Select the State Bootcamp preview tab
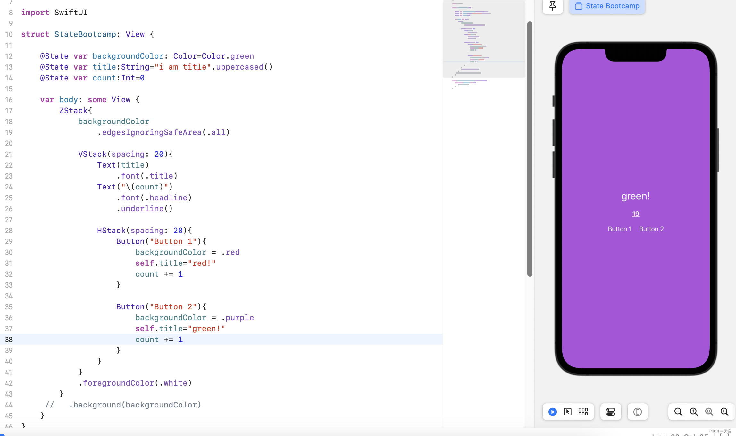The width and height of the screenshot is (736, 436). (606, 6)
